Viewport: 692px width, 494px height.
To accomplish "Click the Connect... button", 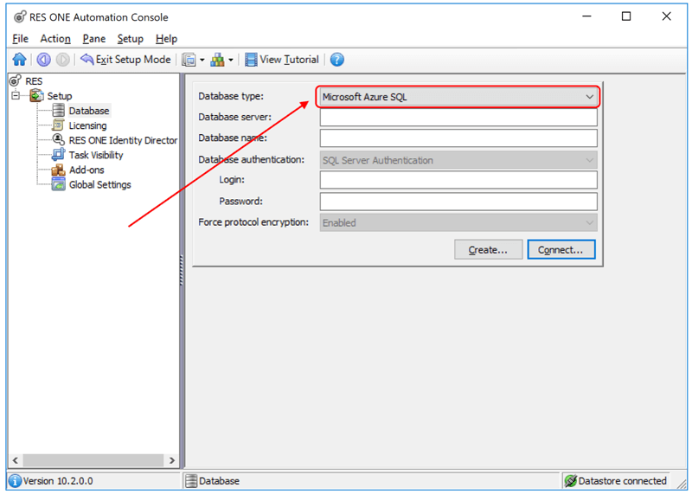I will tap(561, 250).
